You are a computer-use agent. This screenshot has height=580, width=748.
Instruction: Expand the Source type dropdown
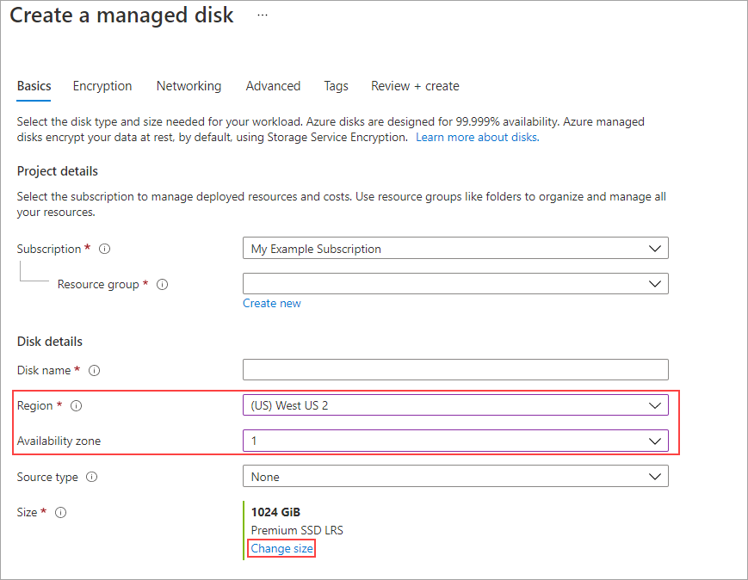455,476
